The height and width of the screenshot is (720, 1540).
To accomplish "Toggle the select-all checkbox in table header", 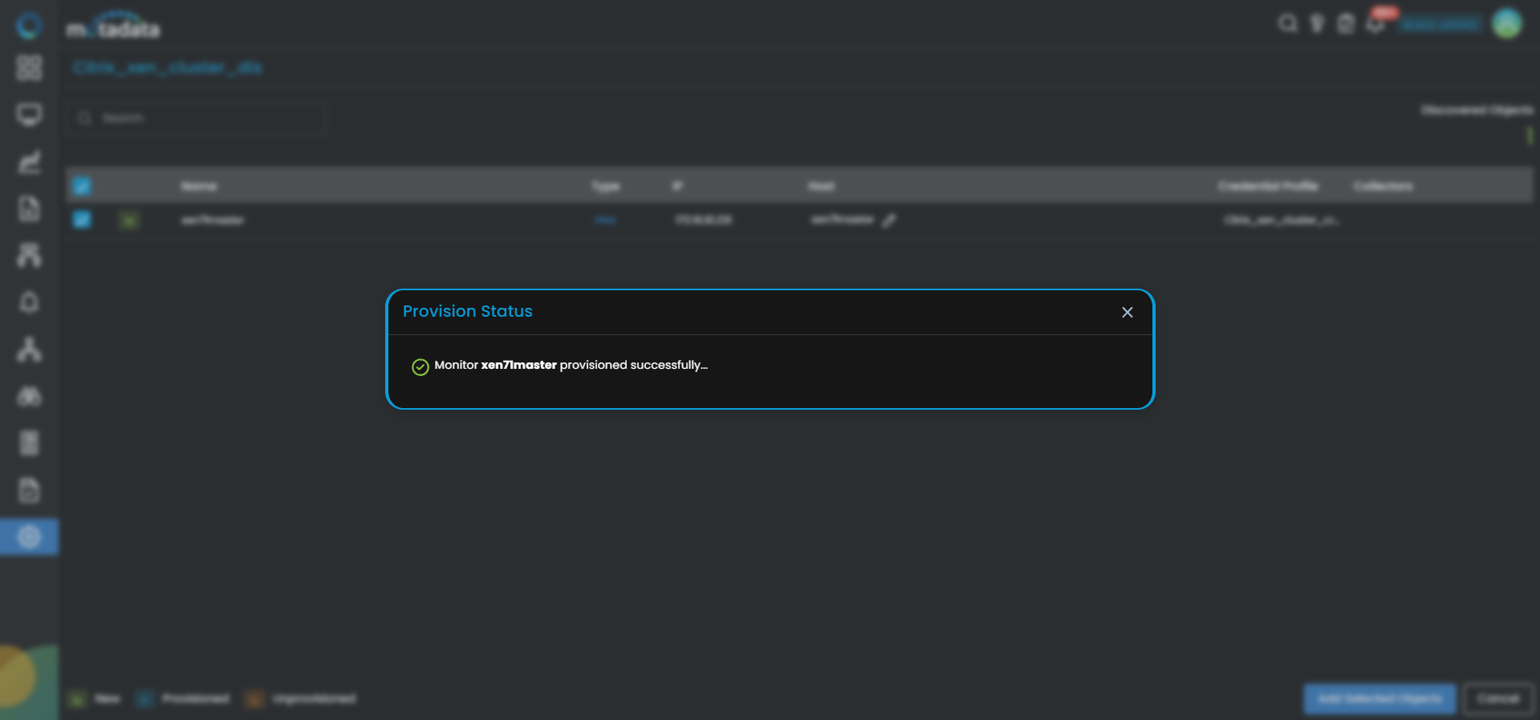I will (x=82, y=186).
